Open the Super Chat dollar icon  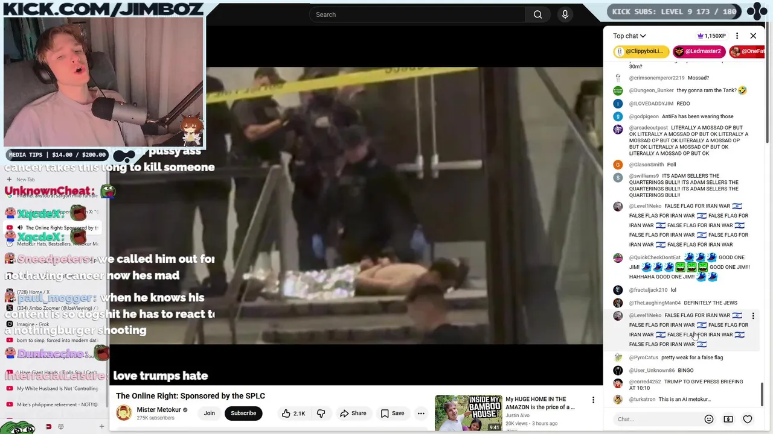pos(728,419)
